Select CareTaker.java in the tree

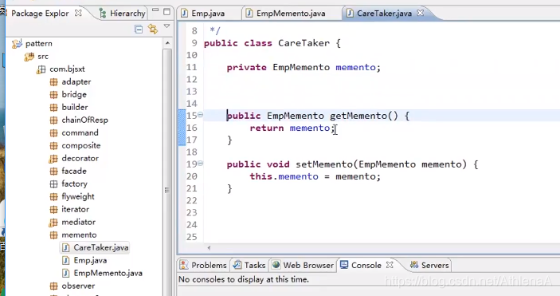point(100,247)
